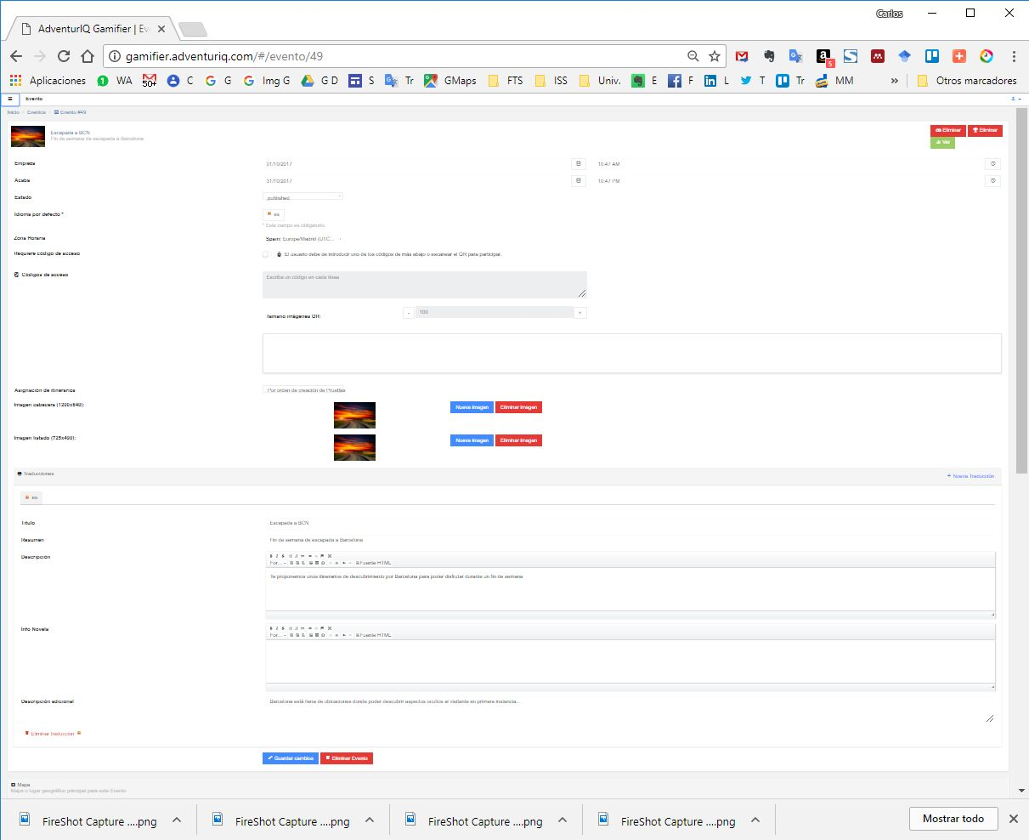Open the hamburger sidebar menu
This screenshot has width=1029, height=840.
(9, 99)
